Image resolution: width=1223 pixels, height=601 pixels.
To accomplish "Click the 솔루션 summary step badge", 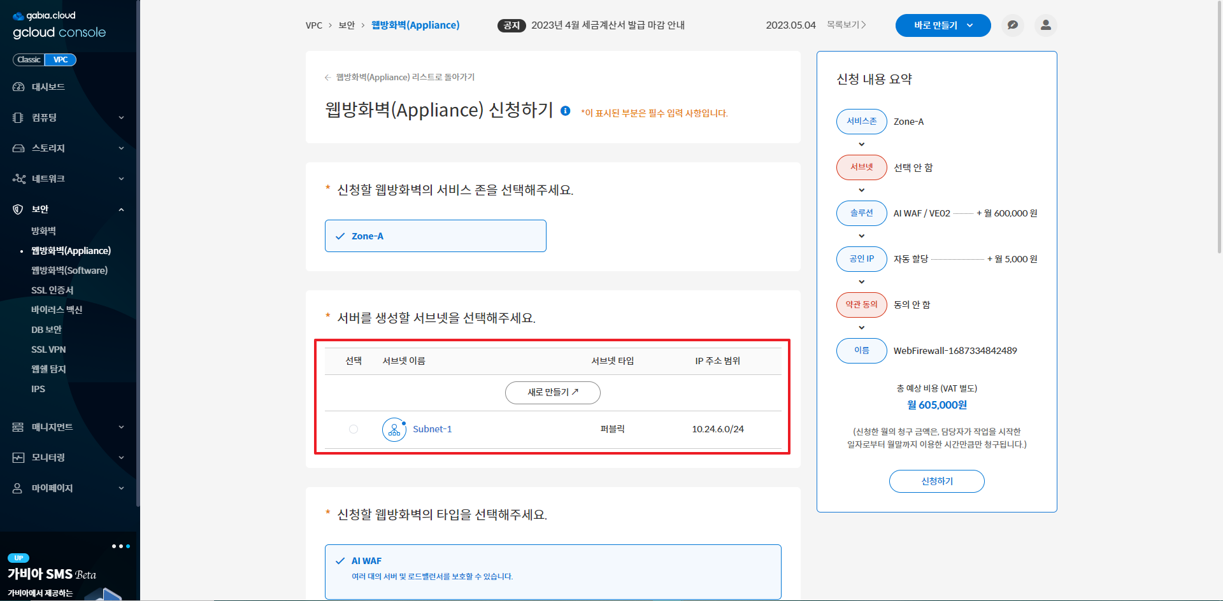I will coord(861,213).
